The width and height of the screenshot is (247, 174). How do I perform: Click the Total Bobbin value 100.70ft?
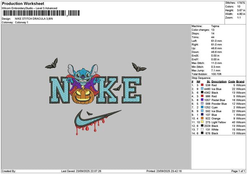[216, 74]
